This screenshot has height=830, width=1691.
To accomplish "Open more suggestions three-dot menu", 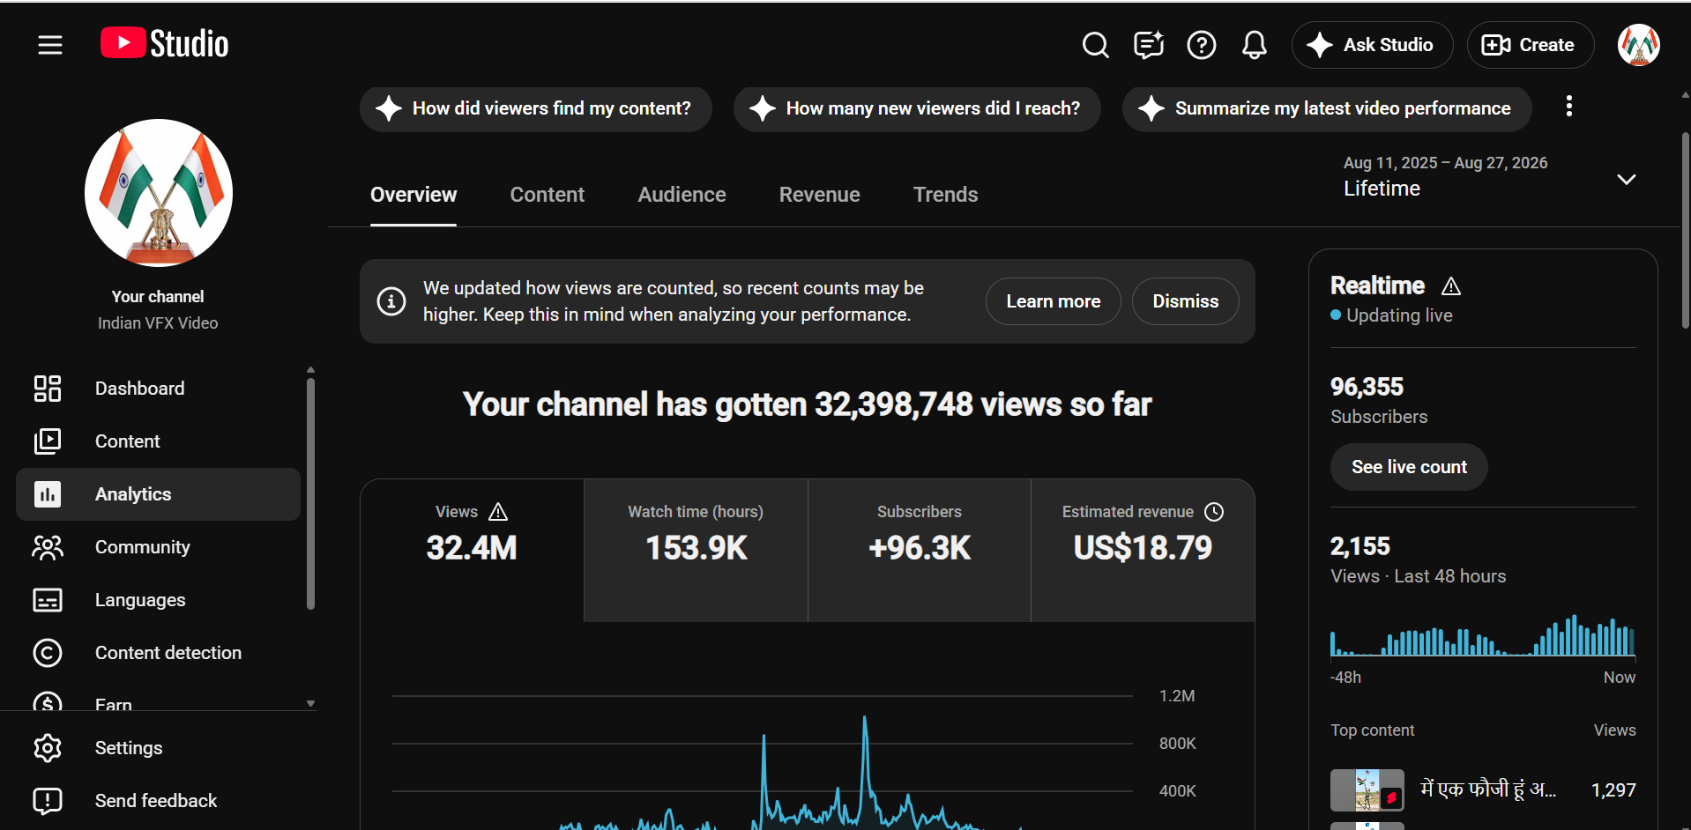I will 1568,107.
